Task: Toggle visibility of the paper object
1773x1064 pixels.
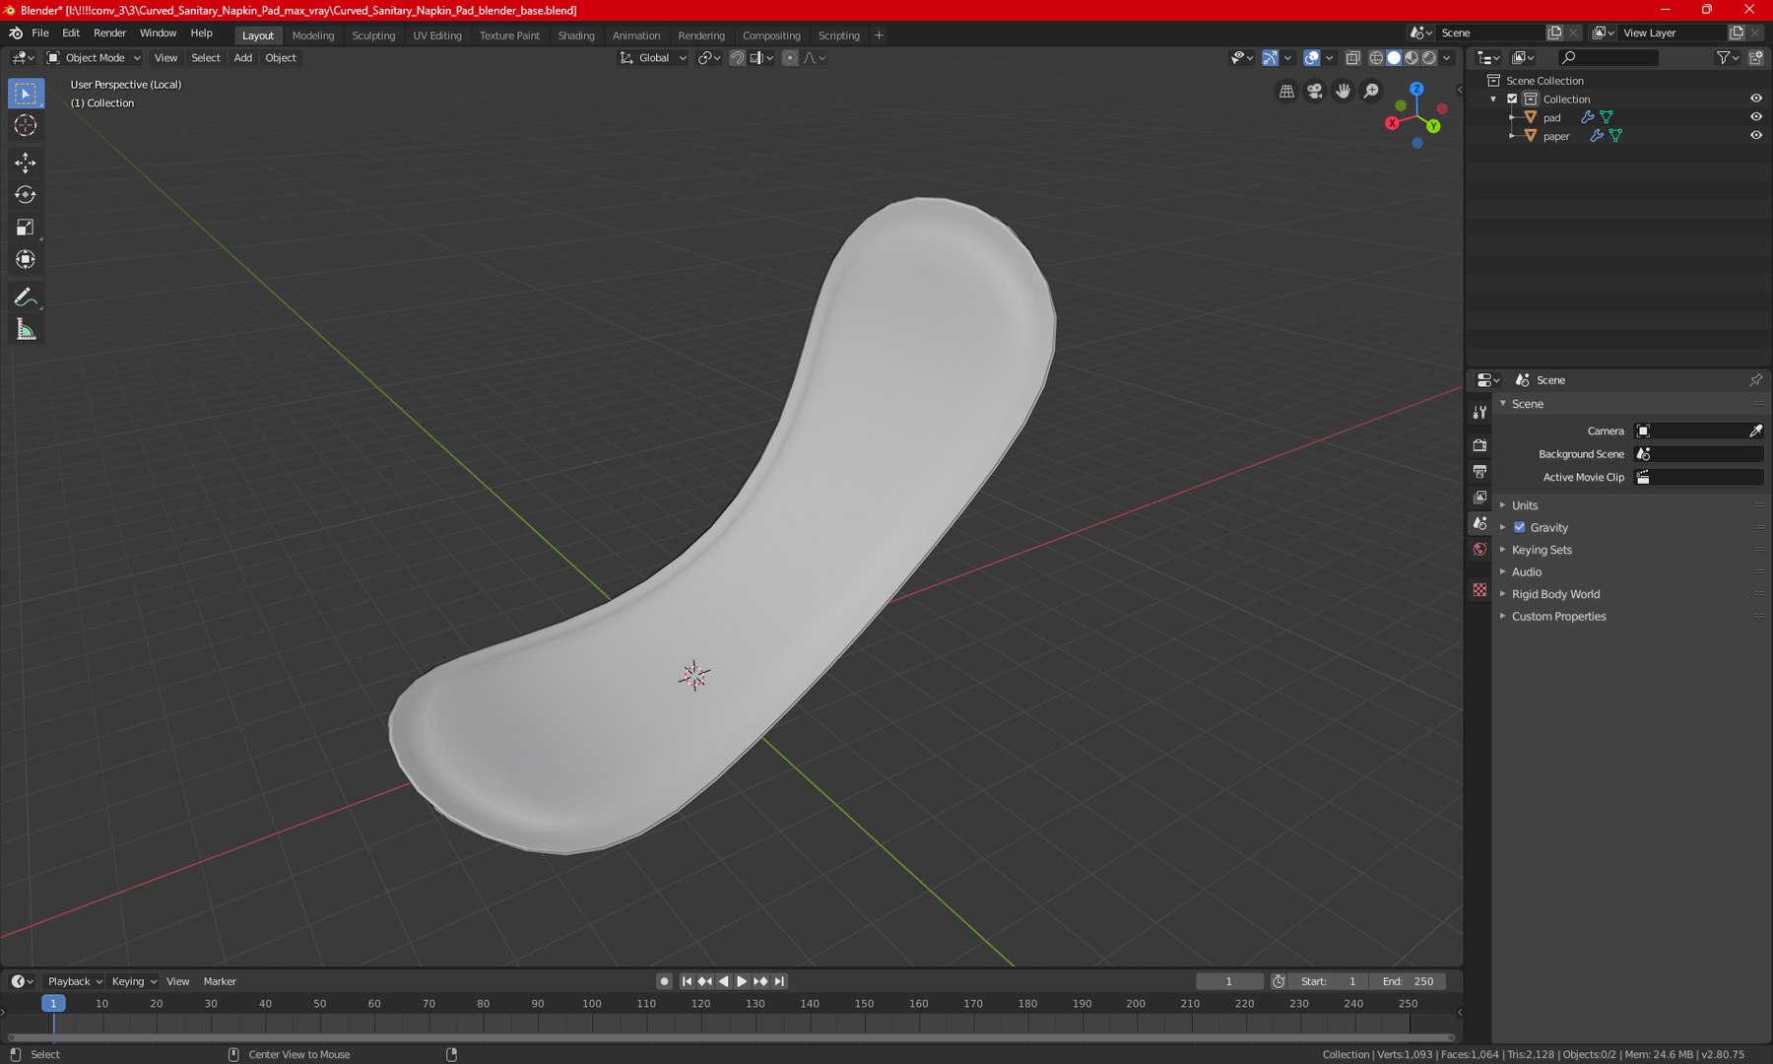Action: [1755, 136]
